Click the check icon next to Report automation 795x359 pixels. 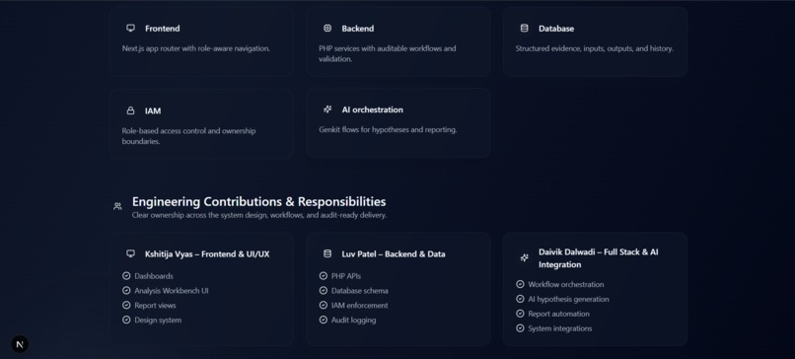coord(520,314)
